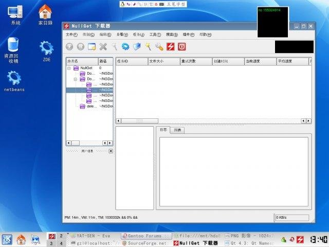This screenshot has height=247, width=329.
Task: Click the 任务ID column header
Action: (x=132, y=61)
